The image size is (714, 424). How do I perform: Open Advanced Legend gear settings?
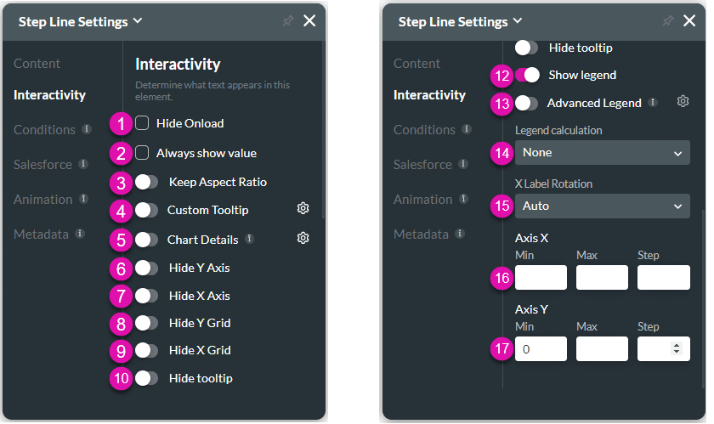coord(683,102)
